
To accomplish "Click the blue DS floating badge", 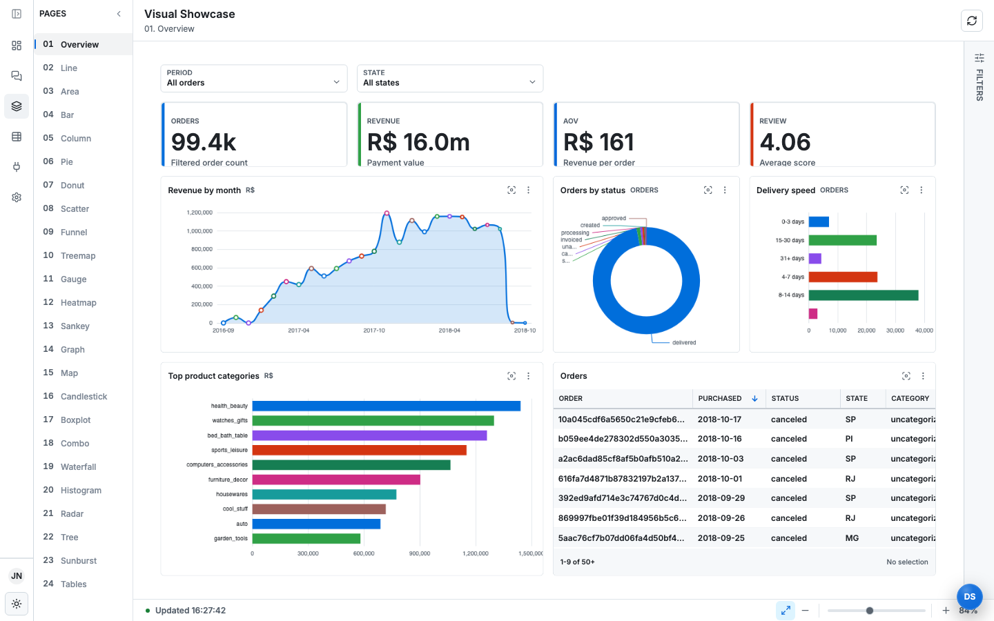I will (970, 597).
